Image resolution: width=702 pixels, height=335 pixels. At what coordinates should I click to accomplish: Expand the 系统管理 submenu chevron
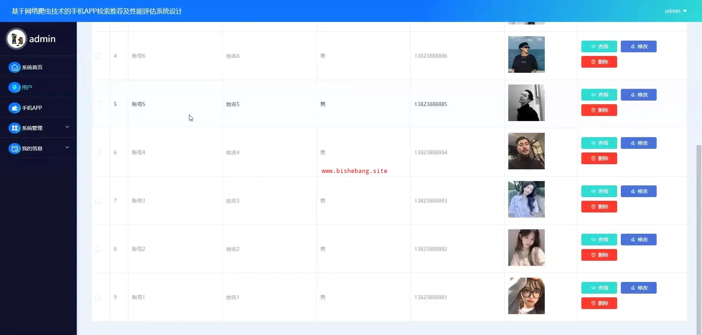point(67,127)
